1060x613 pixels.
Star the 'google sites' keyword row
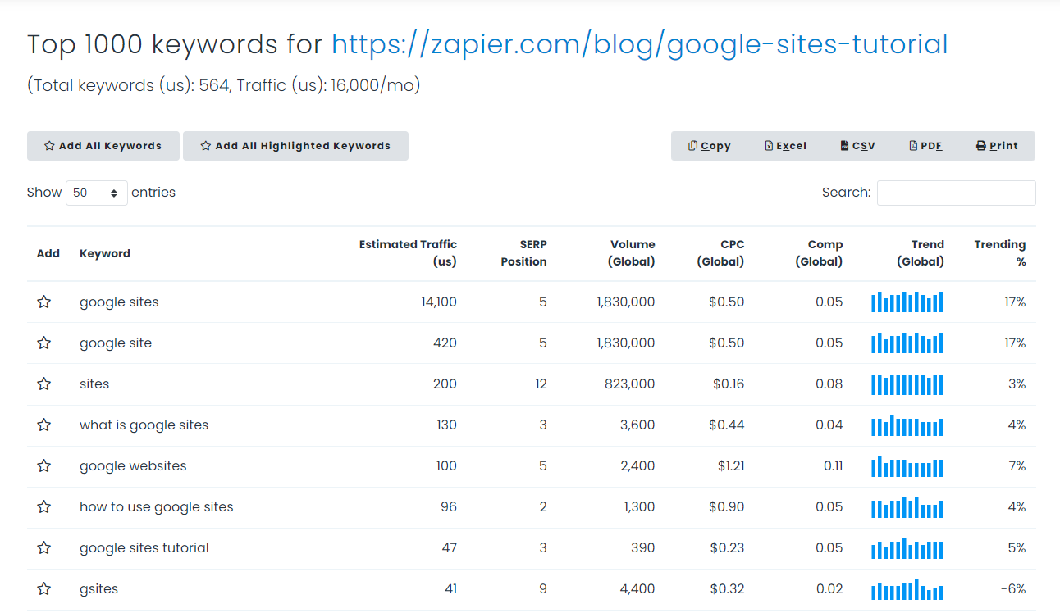[x=44, y=302]
